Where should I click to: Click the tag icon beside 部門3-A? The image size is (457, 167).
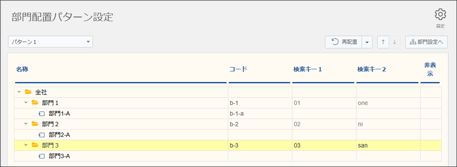click(x=42, y=156)
